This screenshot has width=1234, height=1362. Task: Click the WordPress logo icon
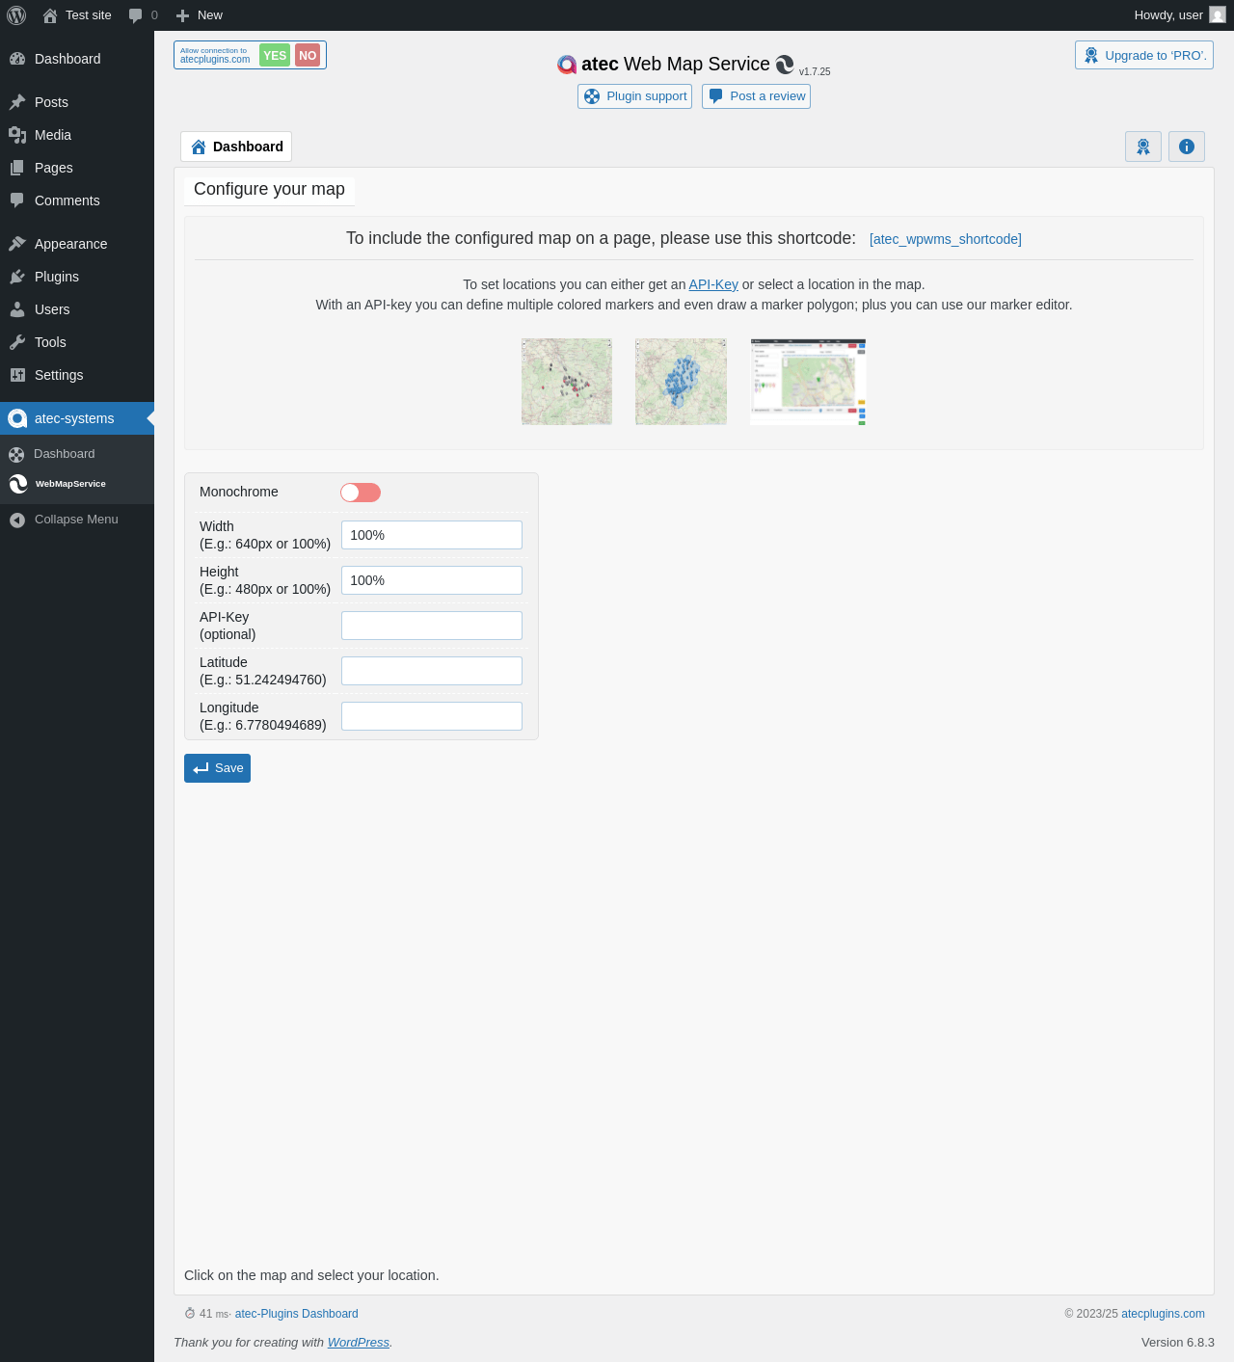tap(16, 15)
